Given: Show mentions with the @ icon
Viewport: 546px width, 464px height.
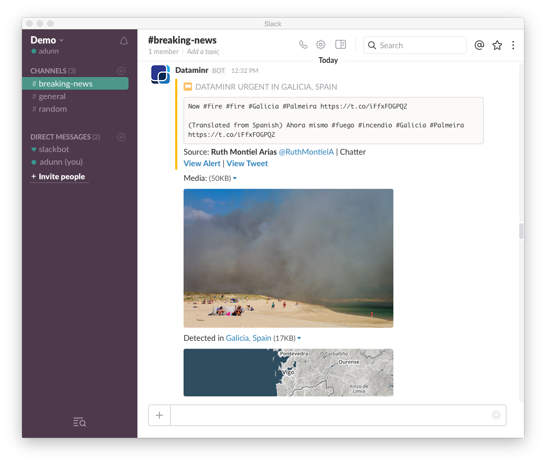Looking at the screenshot, I should click(x=479, y=45).
